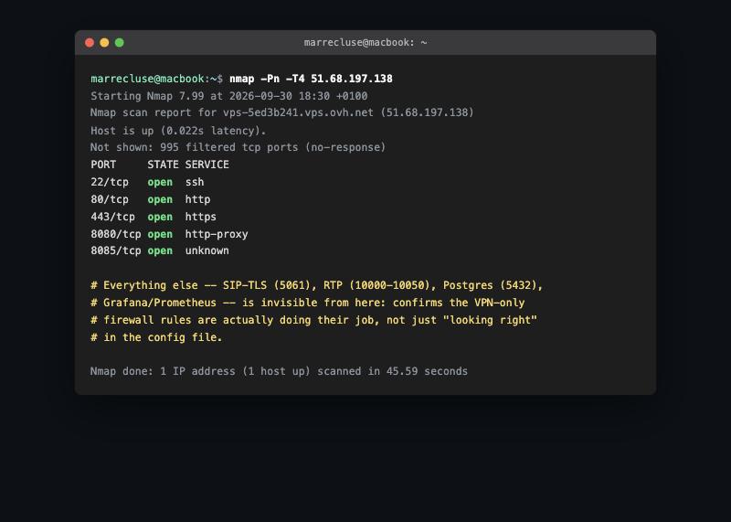Click the comment line starting '# Everything else -- SIP-TLS'
This screenshot has height=522, width=731.
[316, 285]
